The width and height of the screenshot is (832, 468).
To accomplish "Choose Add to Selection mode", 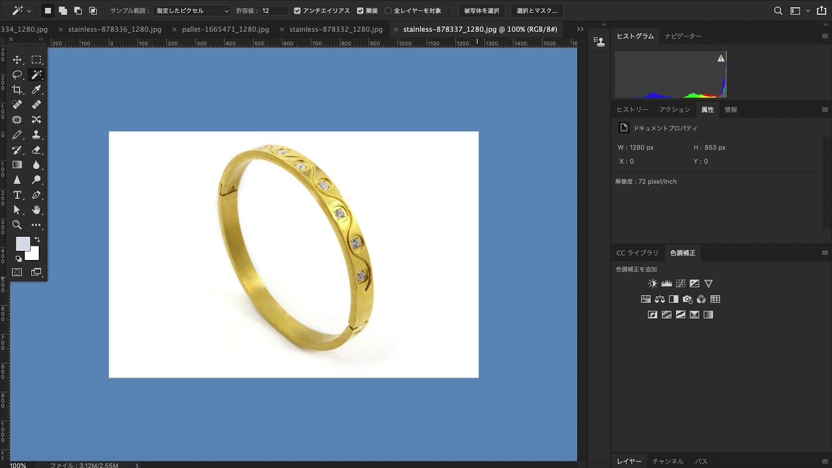I will click(x=63, y=11).
